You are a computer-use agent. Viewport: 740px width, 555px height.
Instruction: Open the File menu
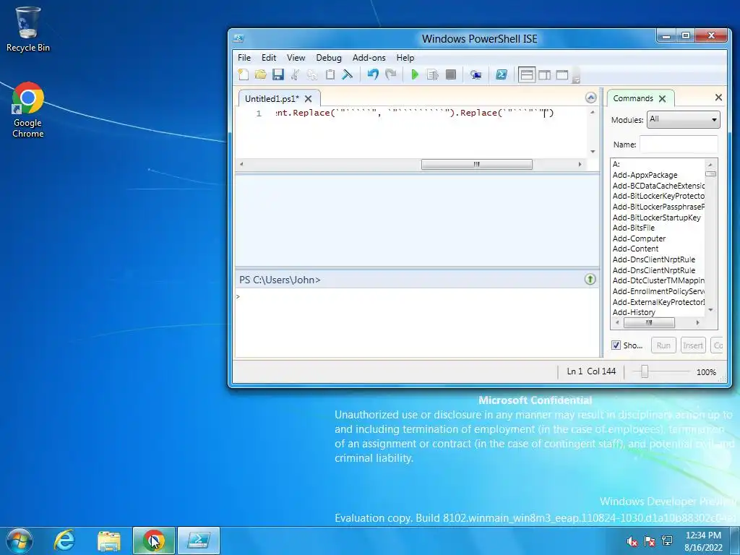coord(244,58)
